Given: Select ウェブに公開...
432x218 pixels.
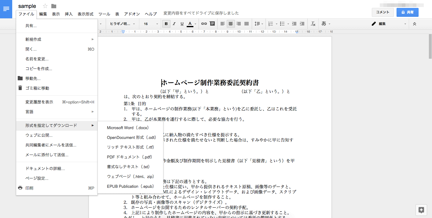Looking at the screenshot, I should (x=57, y=135).
